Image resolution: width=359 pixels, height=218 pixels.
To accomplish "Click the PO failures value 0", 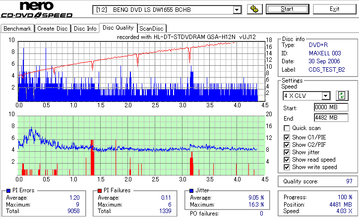I will [261, 214].
